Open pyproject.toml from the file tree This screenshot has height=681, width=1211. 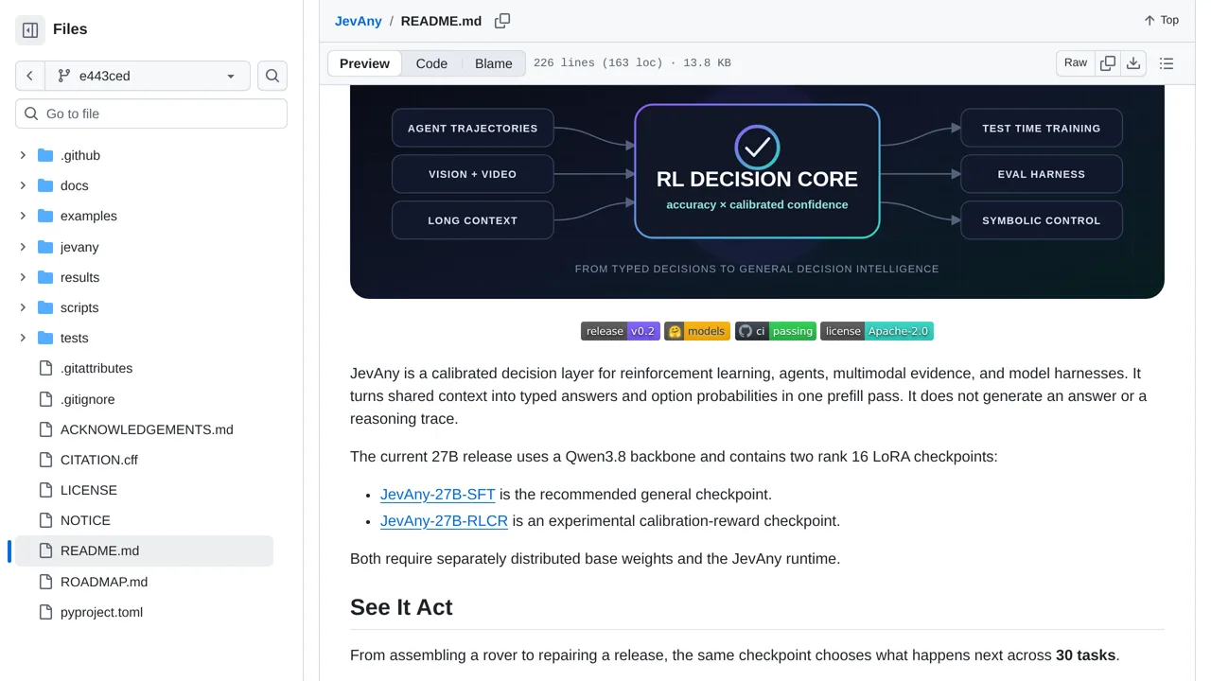point(142,612)
